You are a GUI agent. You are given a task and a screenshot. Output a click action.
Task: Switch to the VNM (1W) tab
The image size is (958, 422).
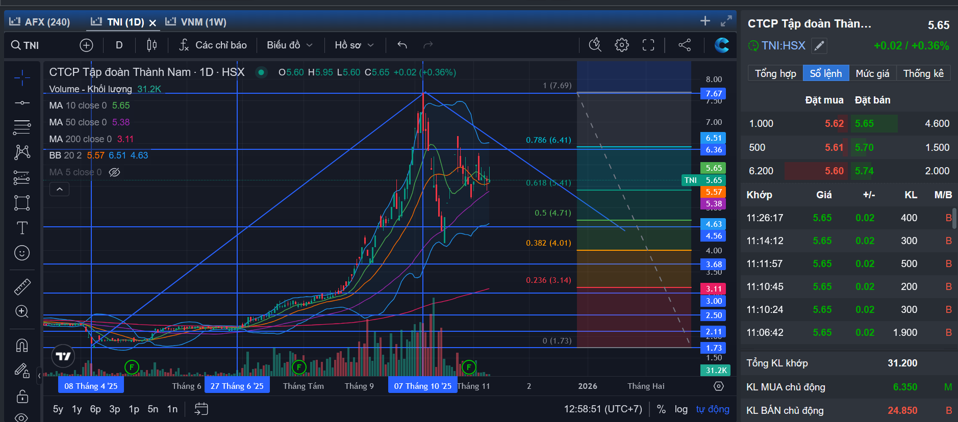(x=196, y=22)
